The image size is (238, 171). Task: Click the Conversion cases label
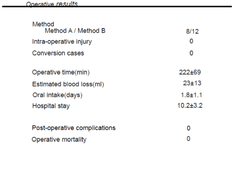[58, 53]
